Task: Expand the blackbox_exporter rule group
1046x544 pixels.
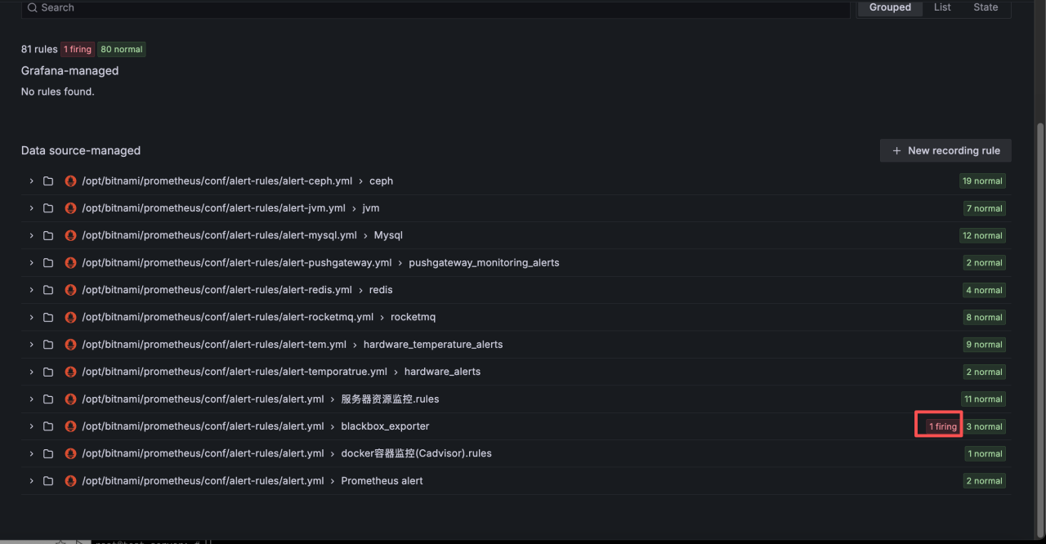Action: (31, 426)
